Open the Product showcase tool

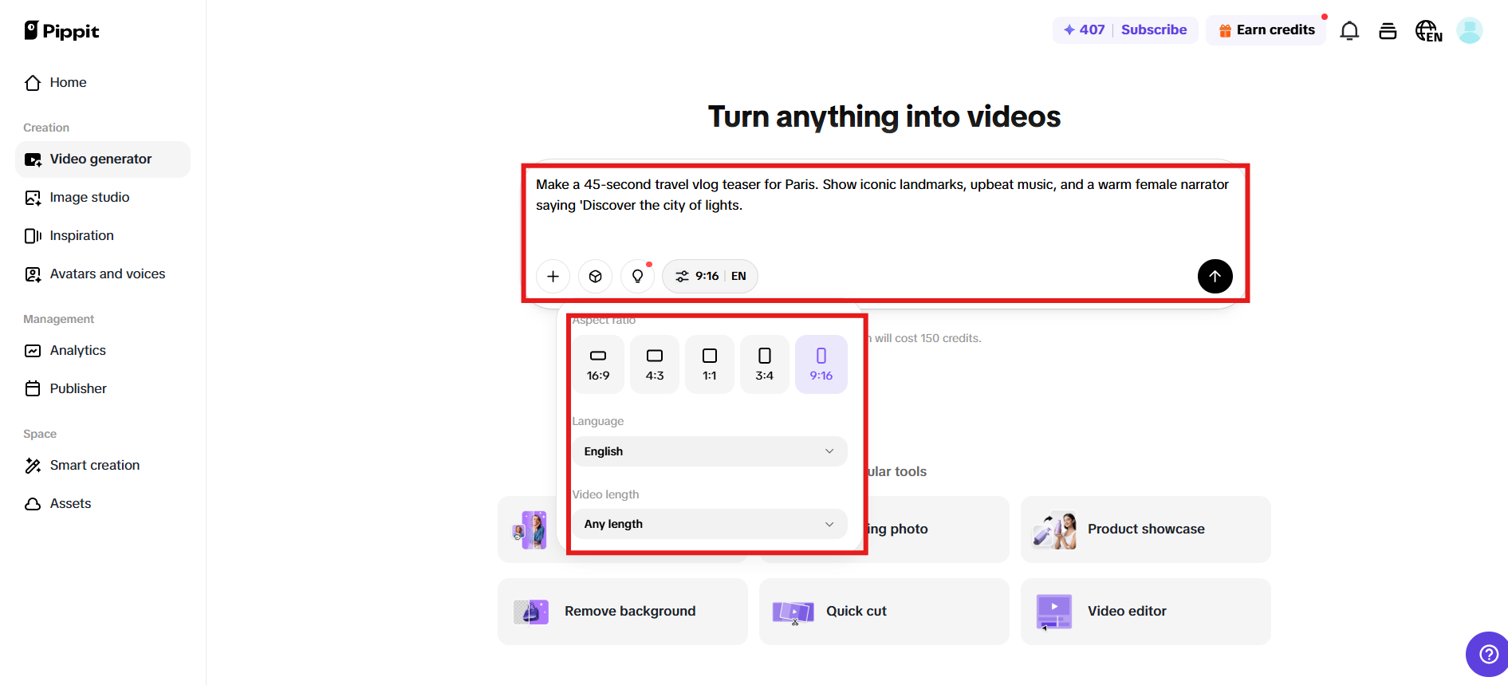click(1146, 529)
